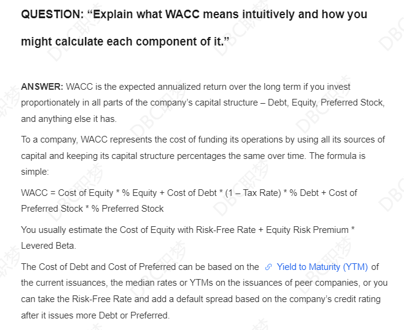Click the bold ANSWER label
404x330 pixels.
coord(42,87)
